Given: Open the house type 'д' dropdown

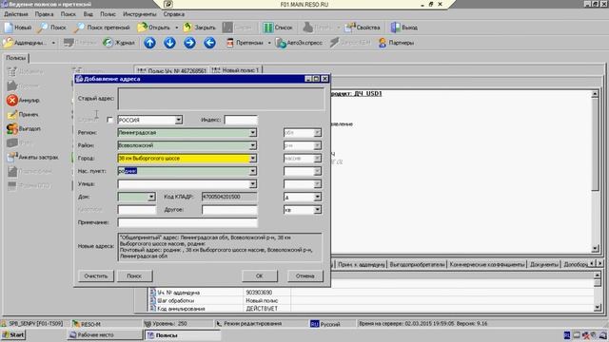Looking at the screenshot, I should (317, 197).
